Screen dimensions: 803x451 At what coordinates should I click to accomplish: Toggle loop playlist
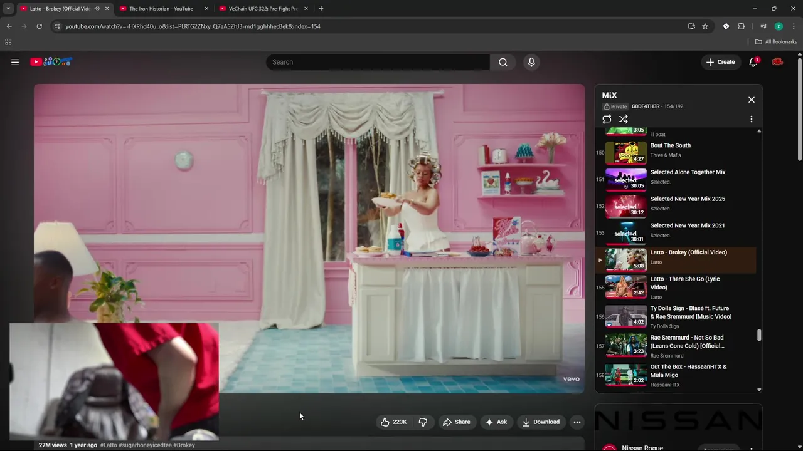607,119
